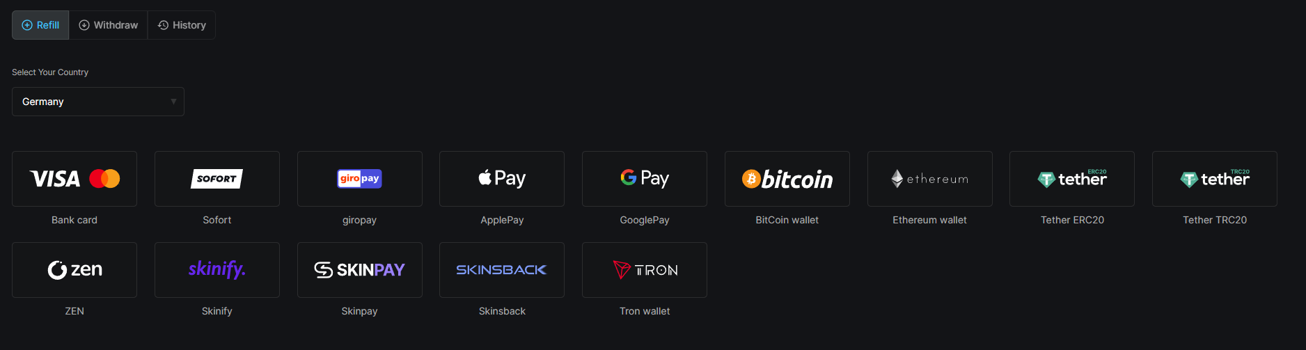The image size is (1306, 350).
Task: Go to the Refill tab
Action: tap(40, 25)
